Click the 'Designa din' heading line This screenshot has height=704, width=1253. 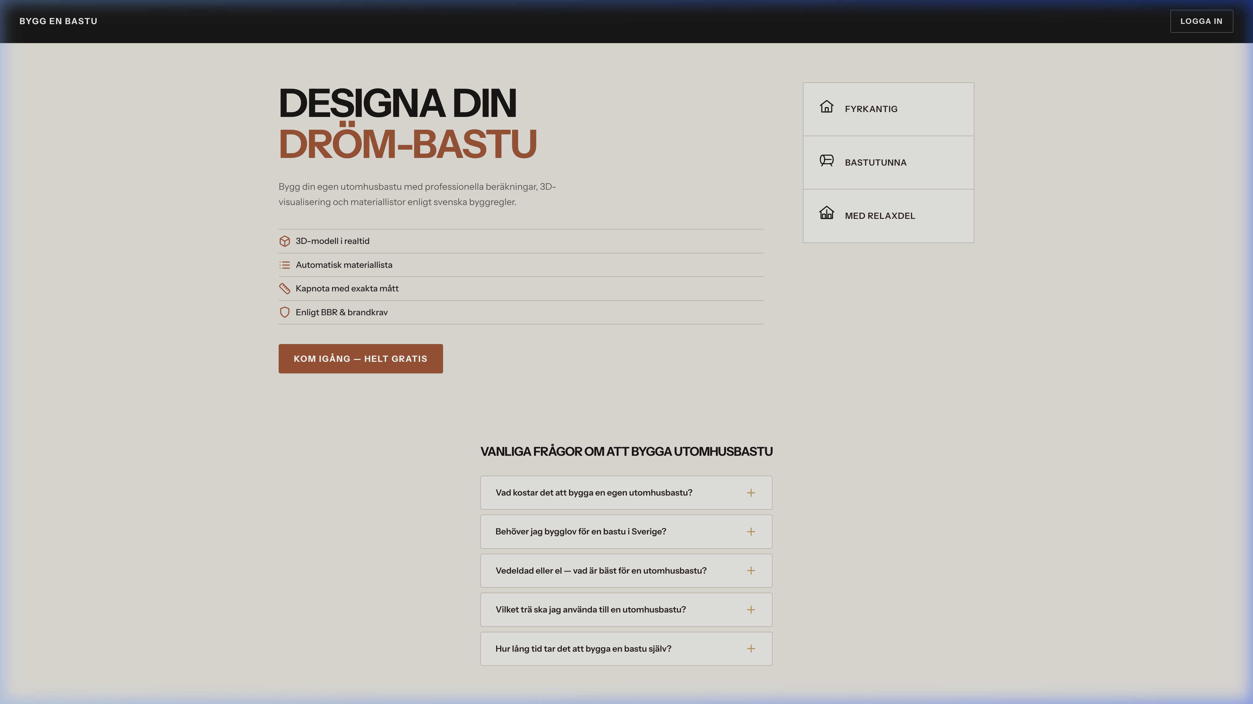pos(397,103)
